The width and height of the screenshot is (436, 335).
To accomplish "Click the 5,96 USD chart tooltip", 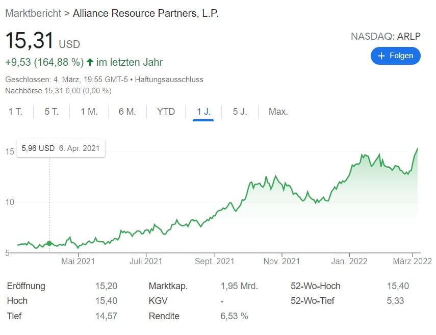I will [61, 148].
